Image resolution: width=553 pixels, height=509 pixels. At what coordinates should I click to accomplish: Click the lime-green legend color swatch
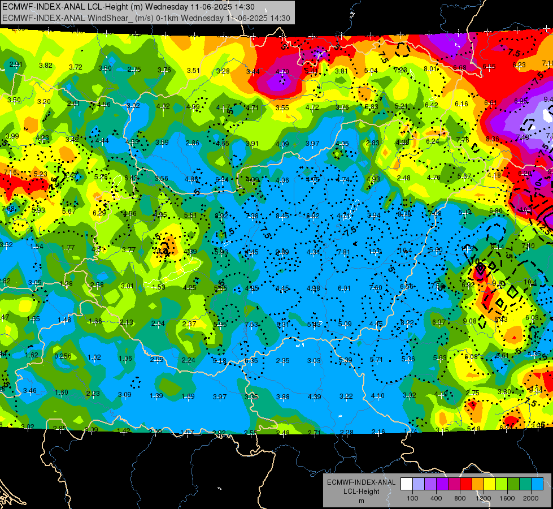502,484
